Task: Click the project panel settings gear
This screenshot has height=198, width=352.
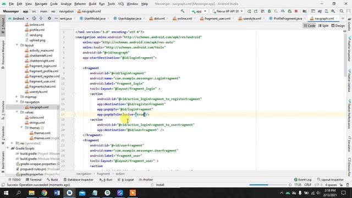Action: 50,18
